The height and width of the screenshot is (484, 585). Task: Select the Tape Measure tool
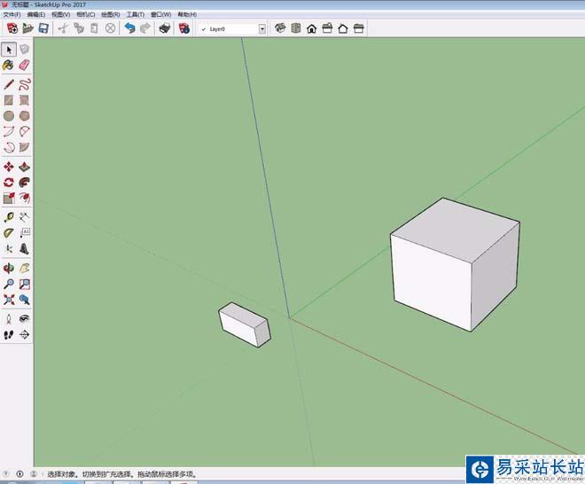point(9,217)
